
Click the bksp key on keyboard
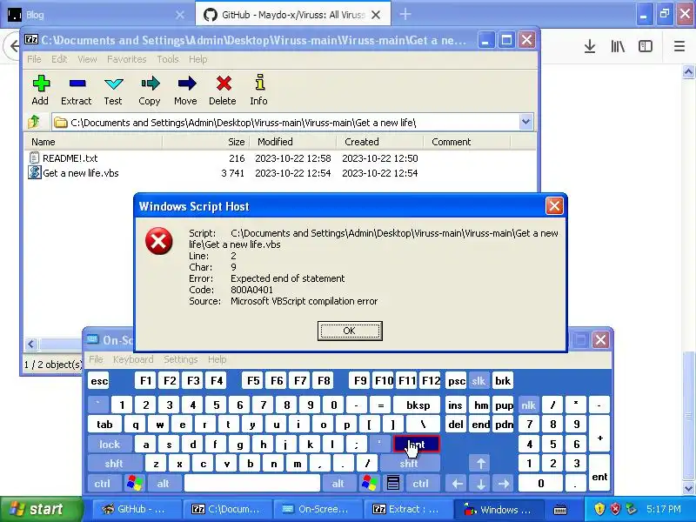418,405
